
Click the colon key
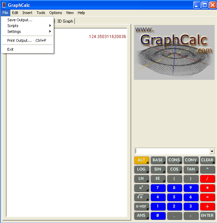pos(191,216)
